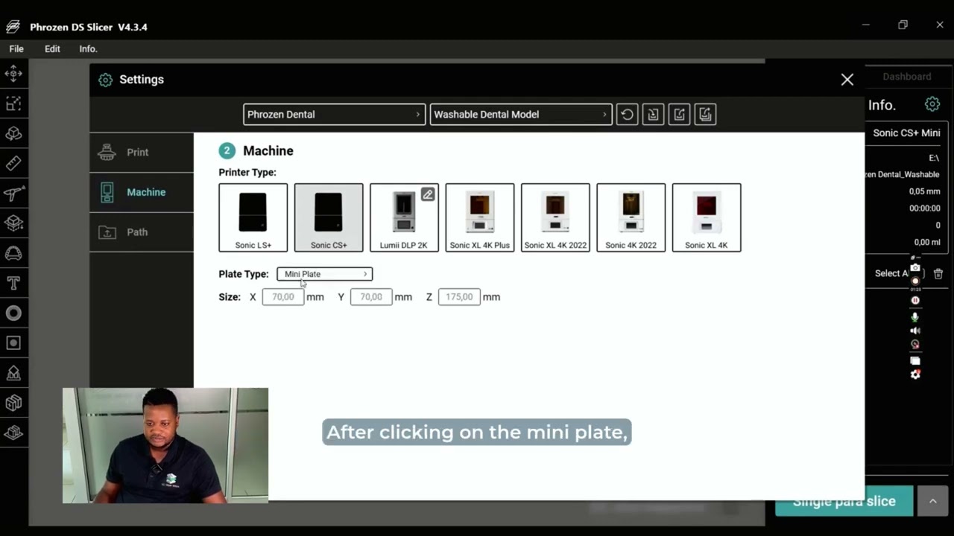Select the Sonic XL 4K Plus printer

pyautogui.click(x=480, y=217)
